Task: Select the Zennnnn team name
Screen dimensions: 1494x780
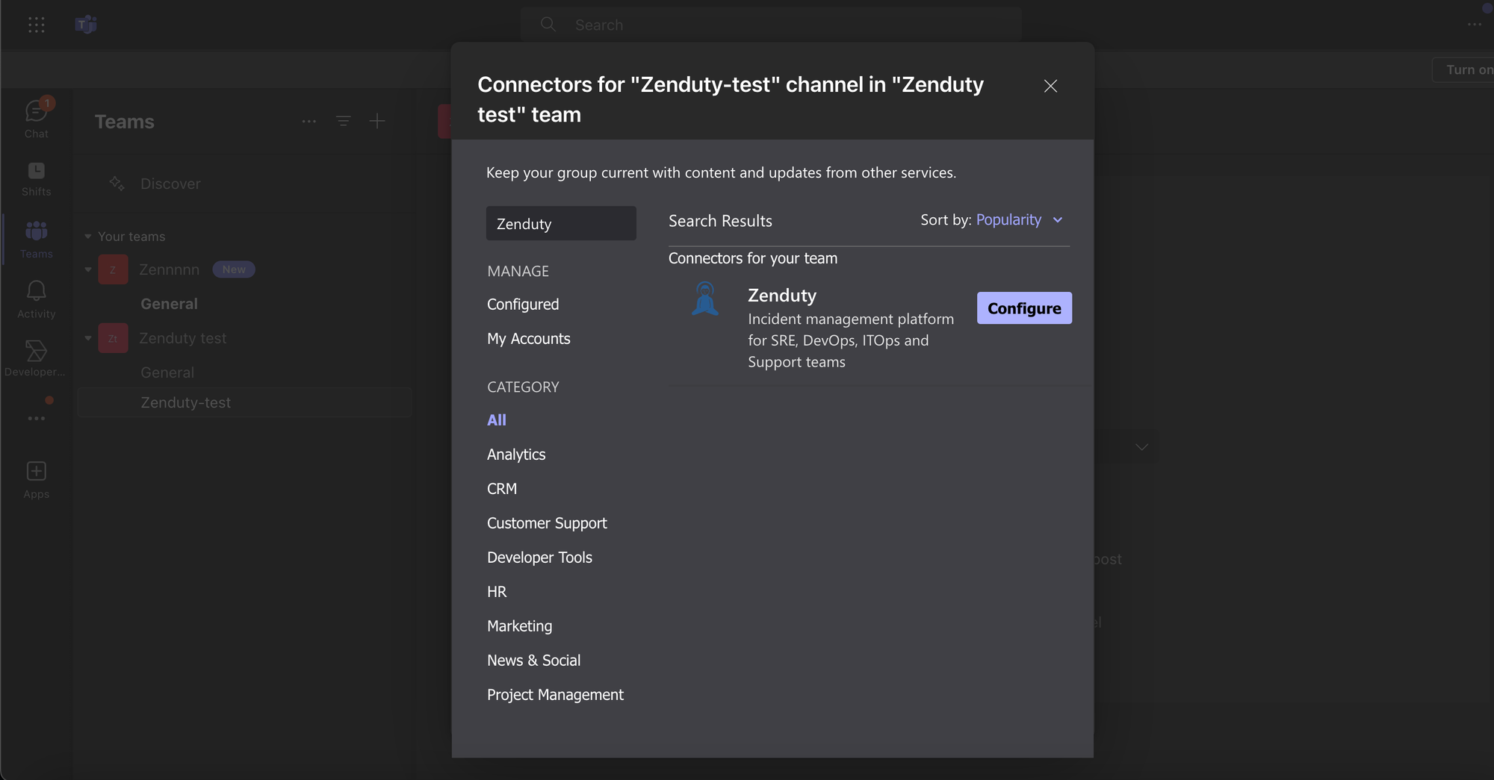Action: [169, 269]
